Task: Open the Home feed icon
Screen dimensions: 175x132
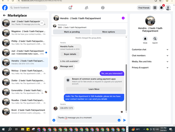Action: click(x=70, y=8)
